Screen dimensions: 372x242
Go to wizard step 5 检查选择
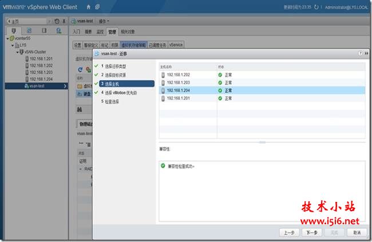[110, 101]
